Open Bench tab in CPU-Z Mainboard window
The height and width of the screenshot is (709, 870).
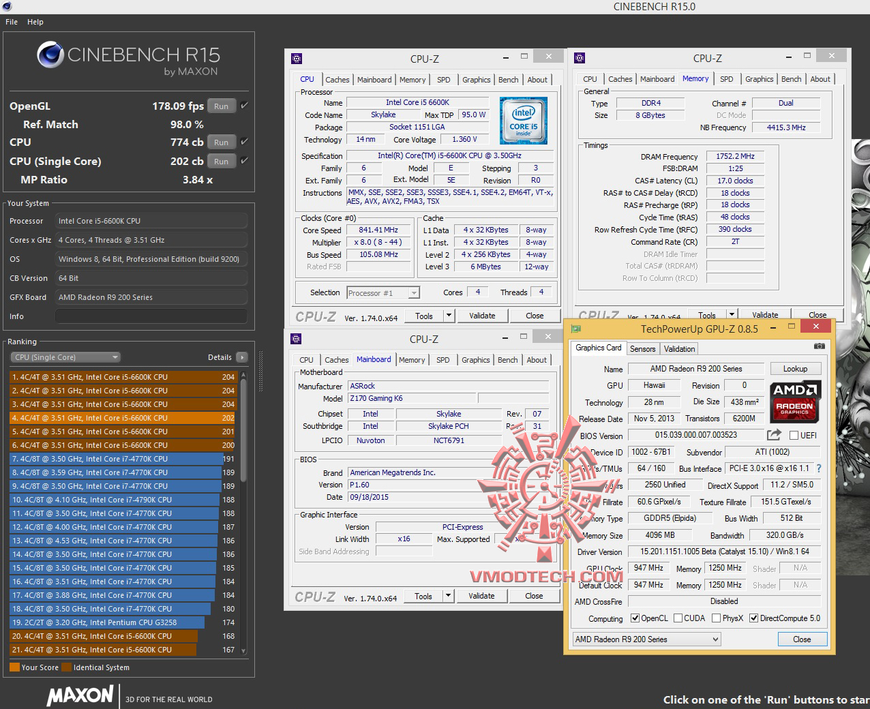pyautogui.click(x=508, y=360)
